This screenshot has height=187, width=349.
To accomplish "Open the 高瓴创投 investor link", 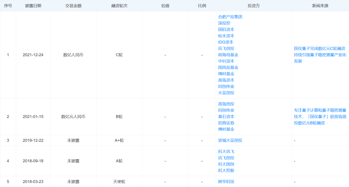I will 226,104.
